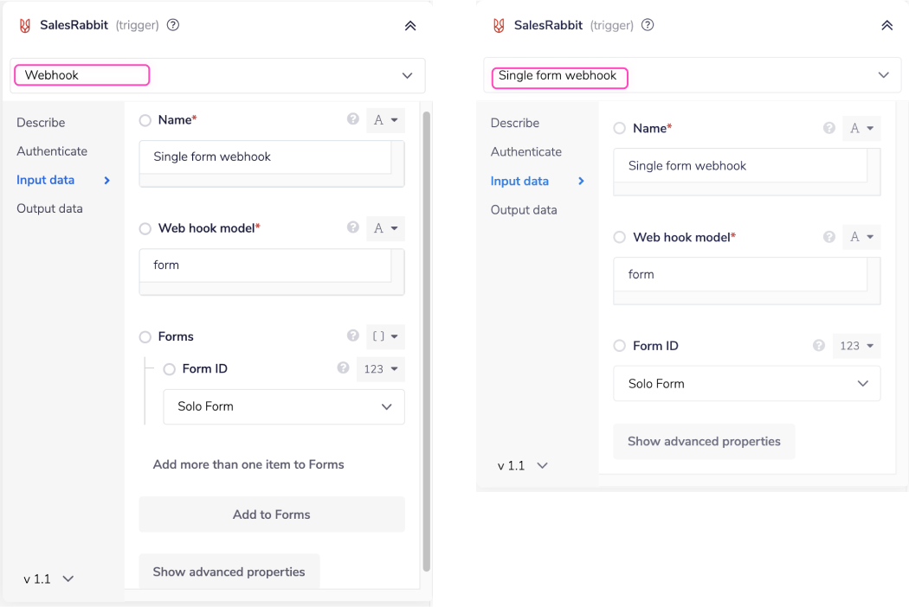This screenshot has height=607, width=909.
Task: Open help tooltip beside the Forms list
Action: coord(352,335)
